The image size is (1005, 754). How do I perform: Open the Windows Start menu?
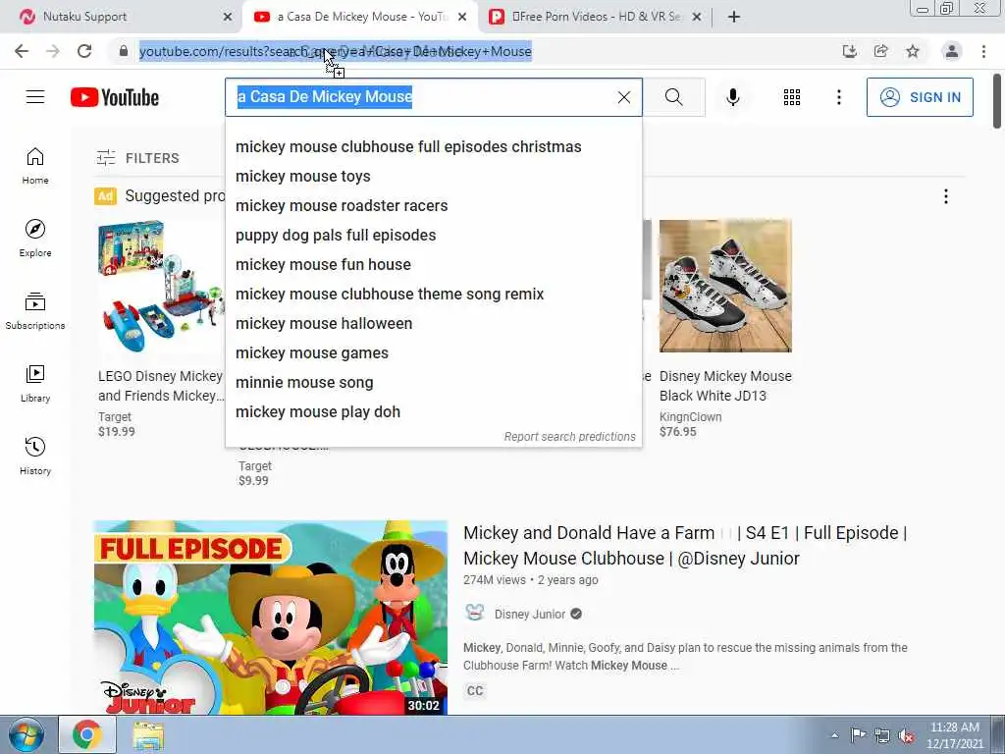point(26,734)
